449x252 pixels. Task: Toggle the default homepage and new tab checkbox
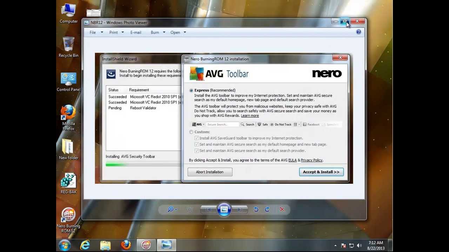(x=196, y=145)
